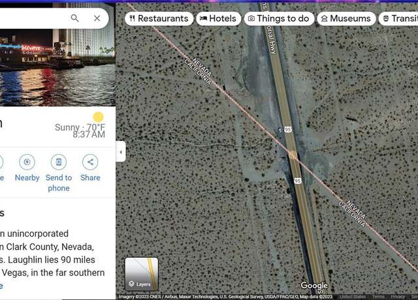This screenshot has height=300, width=418.
Task: Click the 8:37 AM local time text
Action: coord(89,134)
